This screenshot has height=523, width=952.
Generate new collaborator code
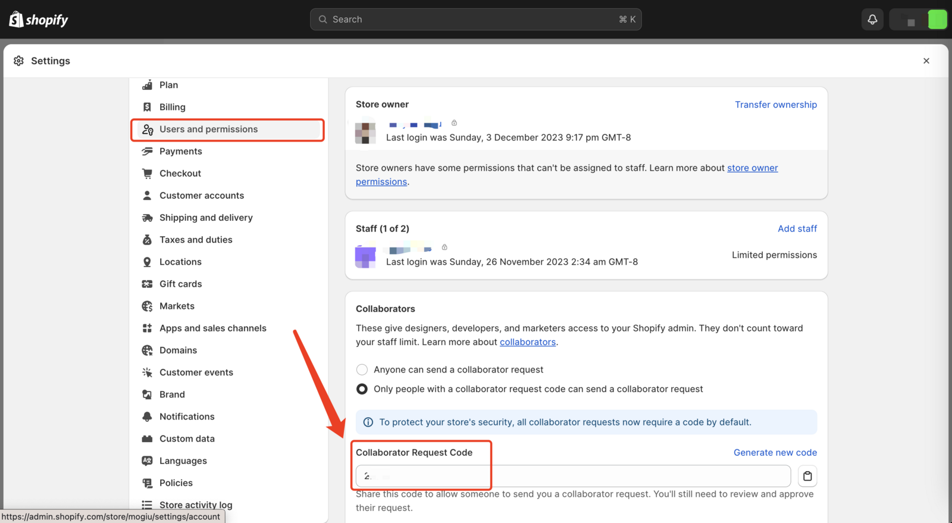775,452
